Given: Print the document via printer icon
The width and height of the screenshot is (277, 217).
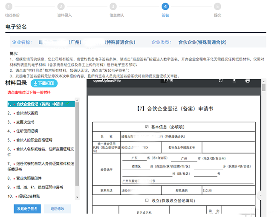Looking at the screenshot, I should tap(248, 81).
